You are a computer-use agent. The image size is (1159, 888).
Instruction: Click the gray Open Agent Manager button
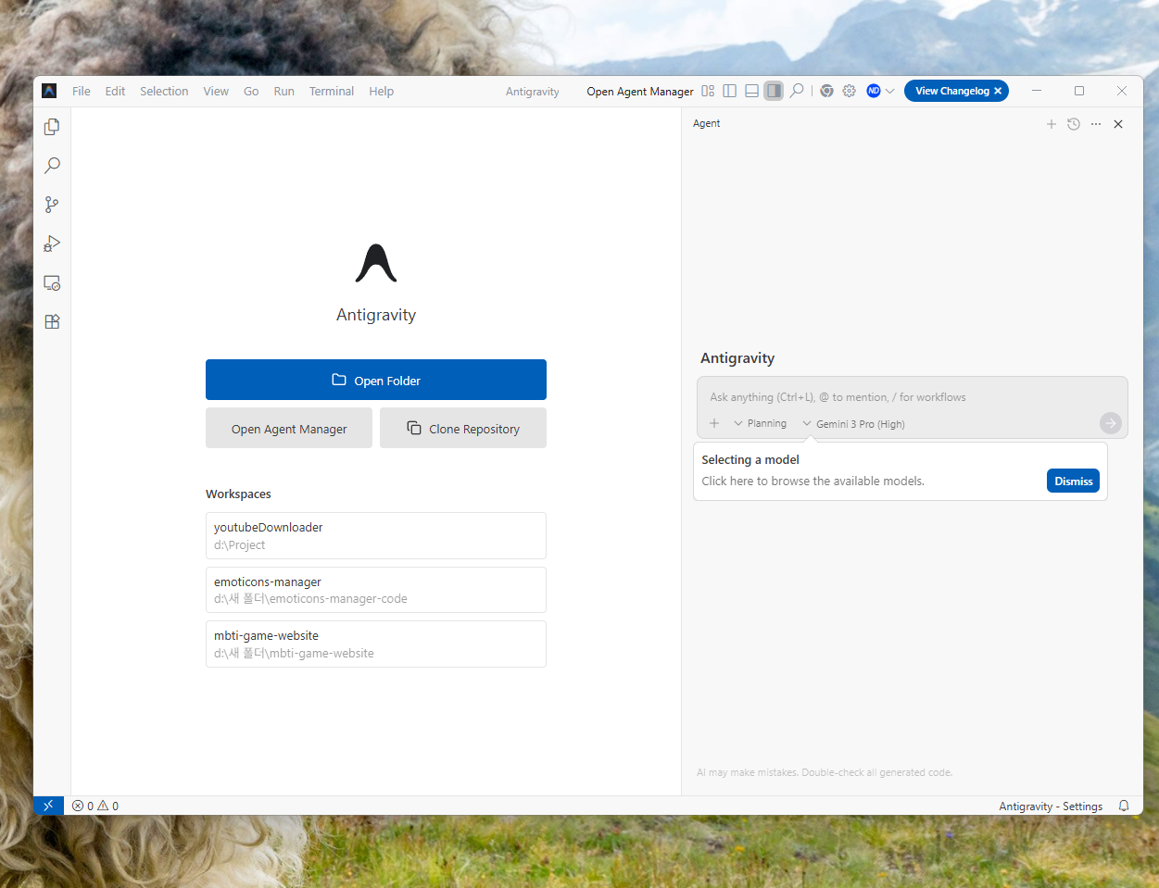tap(289, 429)
